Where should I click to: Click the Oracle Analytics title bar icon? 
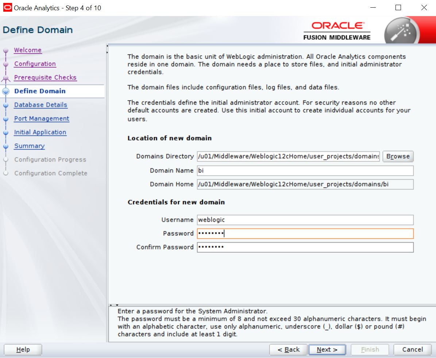click(8, 8)
